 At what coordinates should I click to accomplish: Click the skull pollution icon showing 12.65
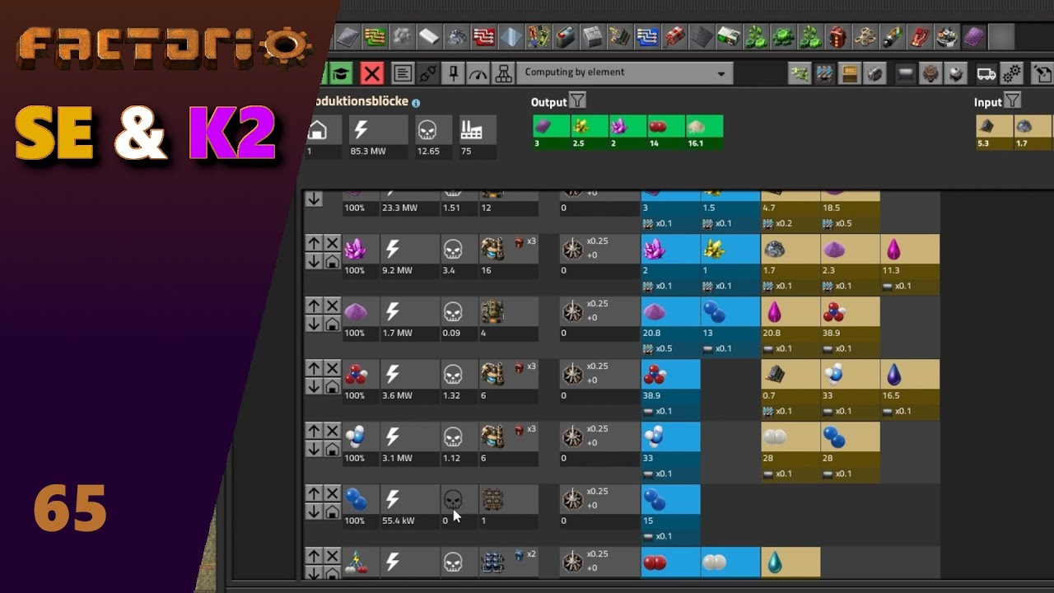(x=427, y=130)
